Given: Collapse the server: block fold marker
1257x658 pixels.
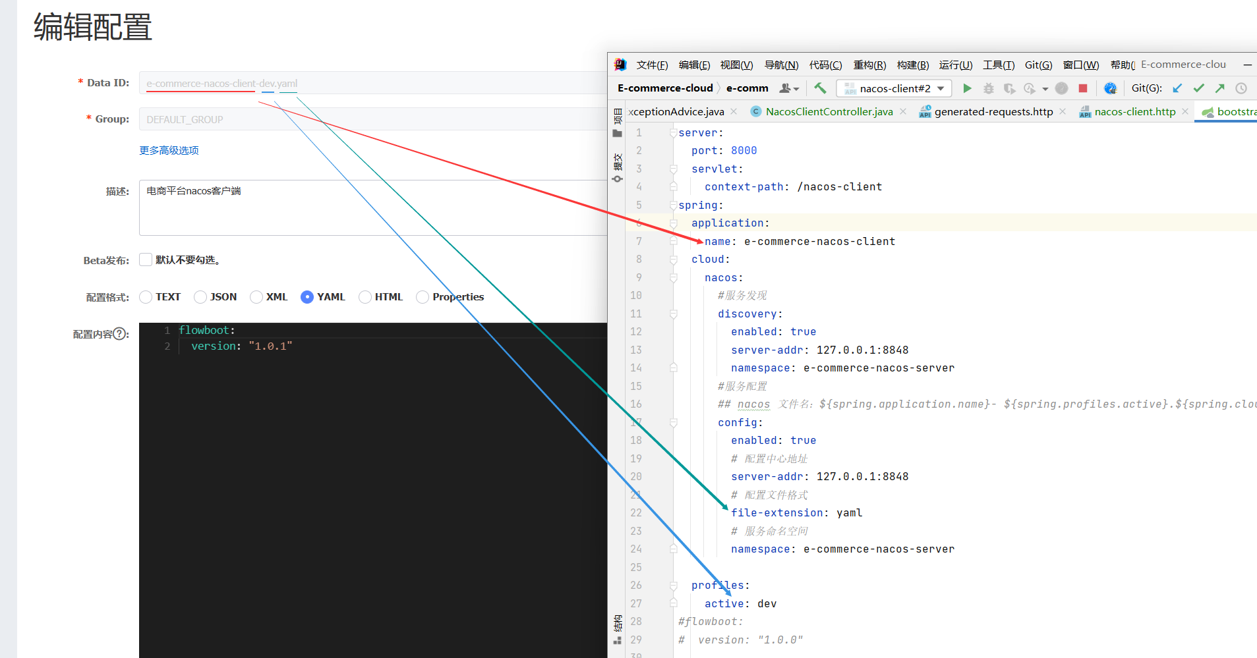Looking at the screenshot, I should click(673, 133).
